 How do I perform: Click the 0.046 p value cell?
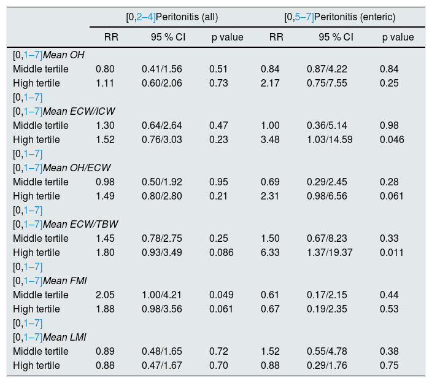[391, 139]
